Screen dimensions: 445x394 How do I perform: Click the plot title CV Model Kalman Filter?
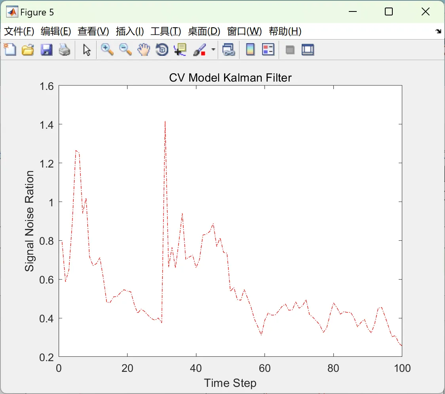click(230, 78)
